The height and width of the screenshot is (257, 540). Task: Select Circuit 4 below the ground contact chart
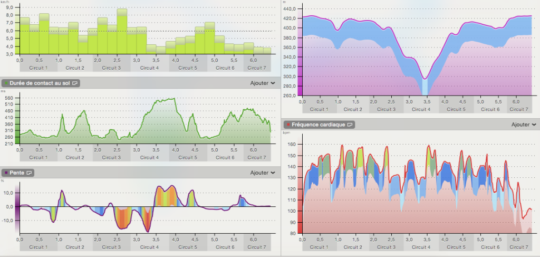tap(150, 157)
